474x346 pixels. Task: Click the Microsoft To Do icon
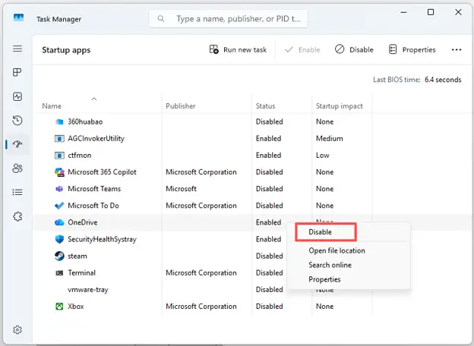pyautogui.click(x=59, y=206)
